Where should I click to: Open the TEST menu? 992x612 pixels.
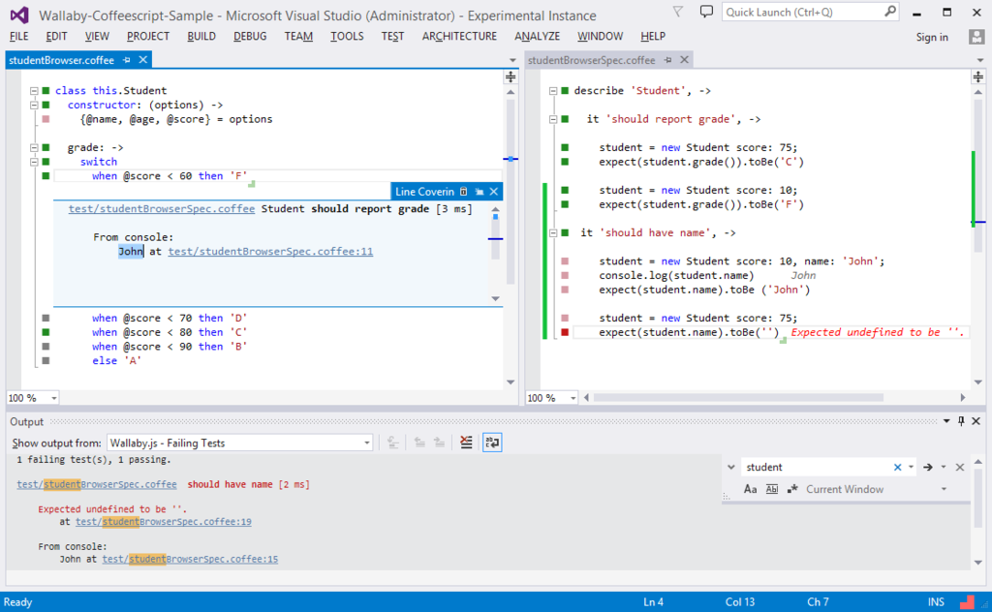pyautogui.click(x=392, y=36)
